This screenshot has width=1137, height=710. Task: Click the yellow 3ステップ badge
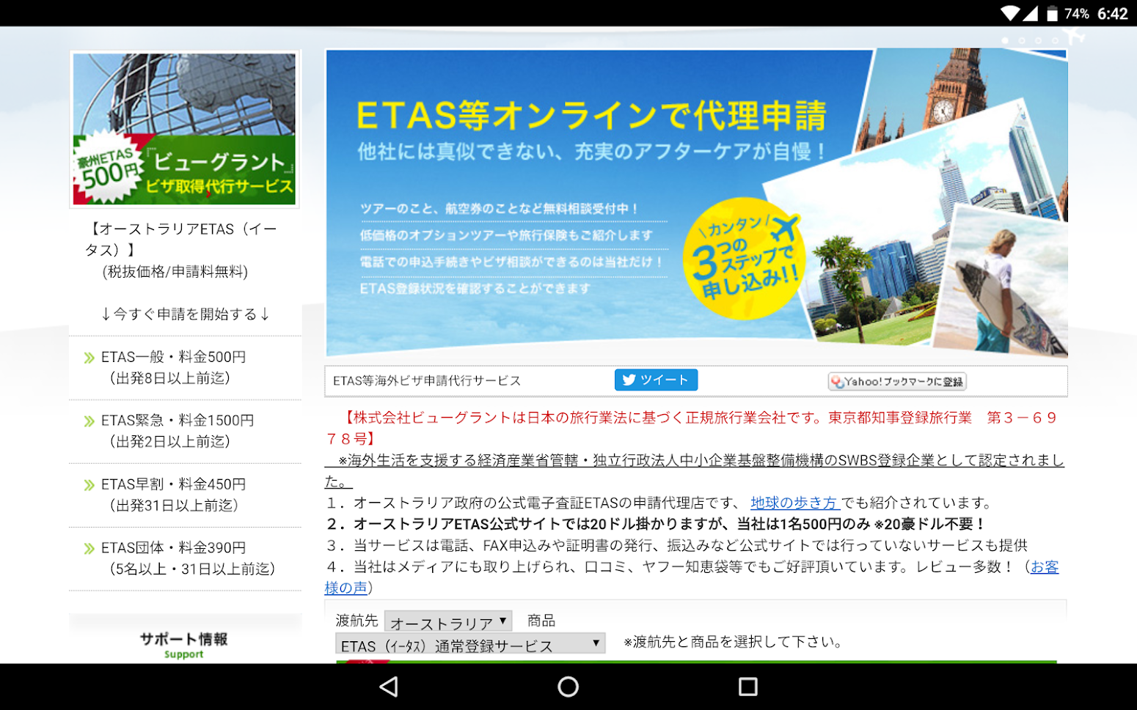pos(743,259)
